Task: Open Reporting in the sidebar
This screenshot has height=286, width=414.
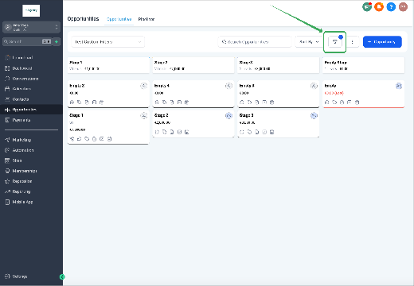Action: [18, 191]
